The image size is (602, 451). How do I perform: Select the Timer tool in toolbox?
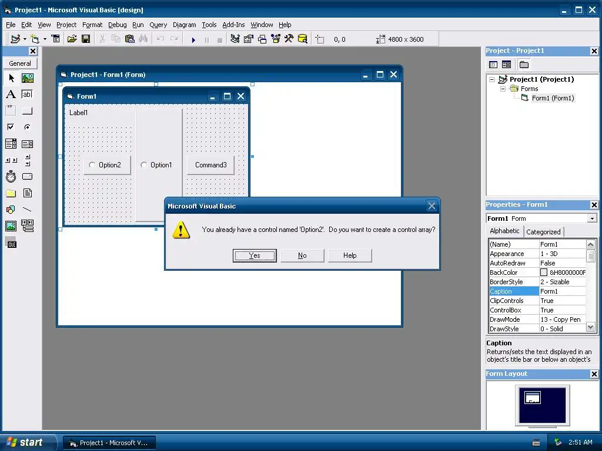(11, 176)
